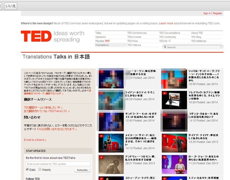The height and width of the screenshot is (180, 230).
Task: Check the Daily checkbox
Action: pyautogui.click(x=27, y=169)
